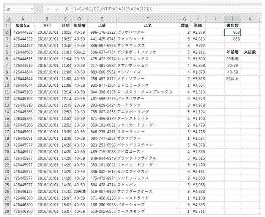Select column J header
The width and height of the screenshot is (265, 217).
pyautogui.click(x=232, y=19)
